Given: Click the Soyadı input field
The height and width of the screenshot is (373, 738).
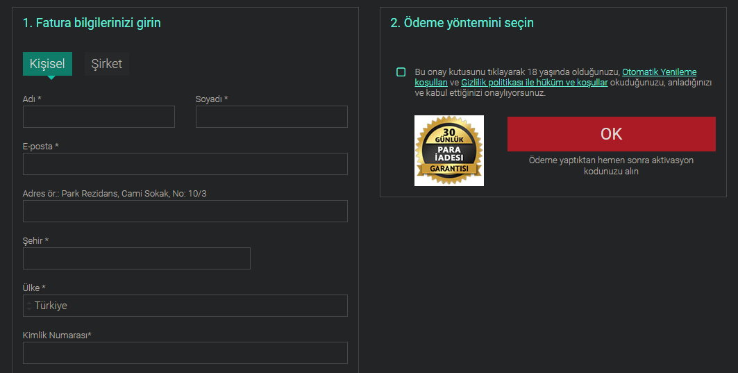Looking at the screenshot, I should coord(271,116).
